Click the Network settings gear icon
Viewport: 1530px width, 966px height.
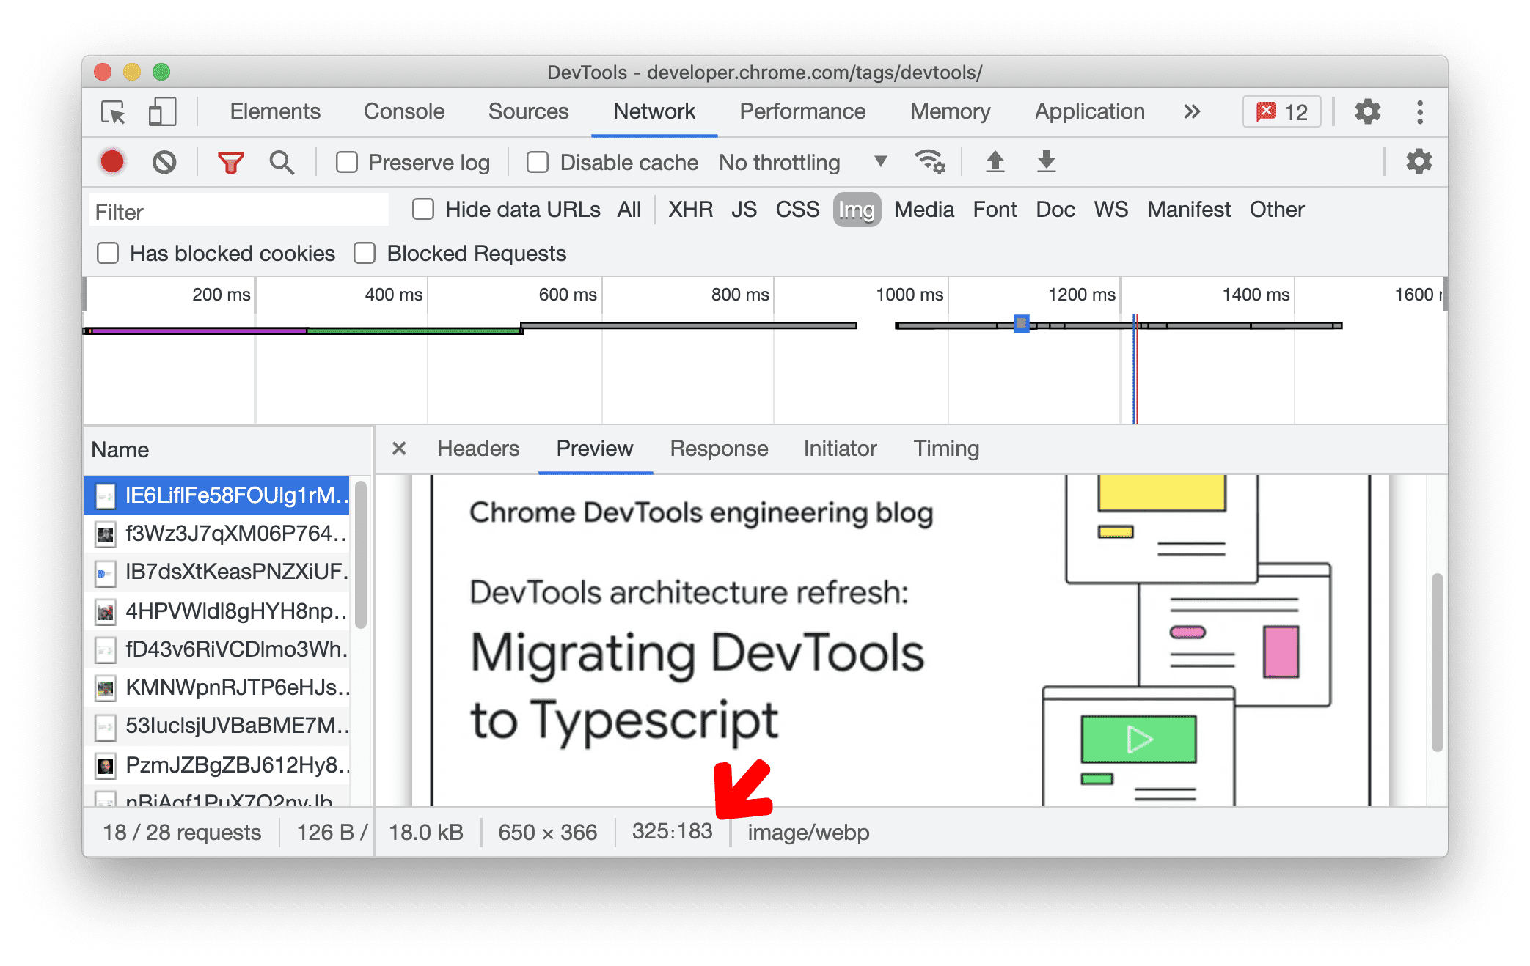[1419, 161]
